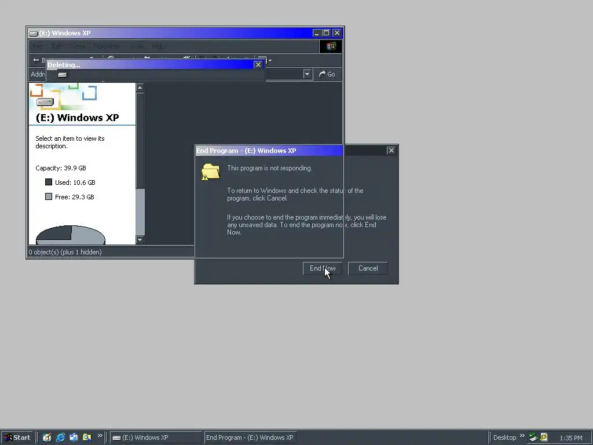Image resolution: width=593 pixels, height=445 pixels.
Task: Launch Outlook Express from quick launch
Action: pos(74,437)
